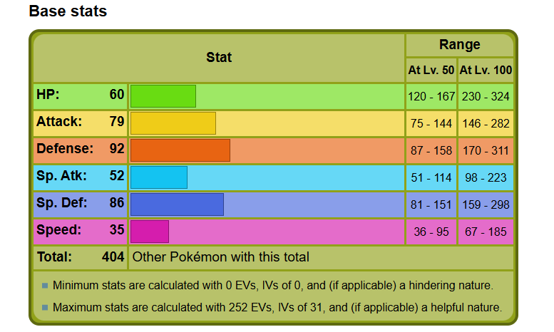
Task: Click the cyan Sp. Atk bar
Action: [x=158, y=177]
